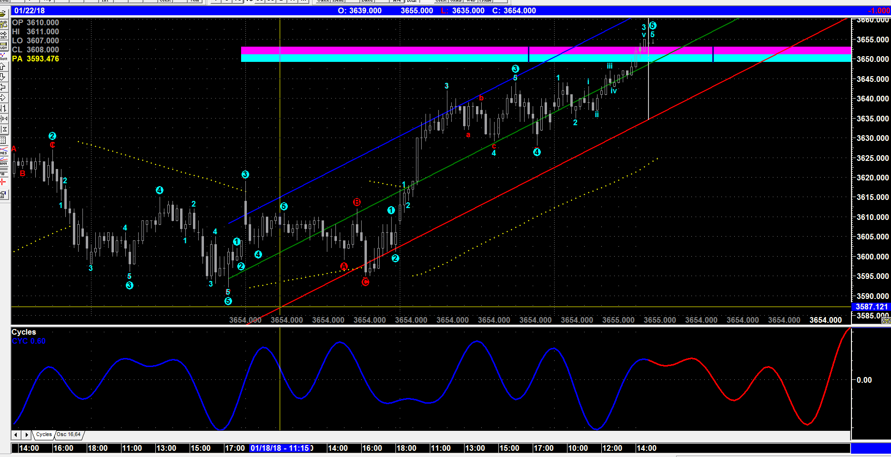Click the Cycles panel title
The height and width of the screenshot is (457, 891).
point(24,332)
